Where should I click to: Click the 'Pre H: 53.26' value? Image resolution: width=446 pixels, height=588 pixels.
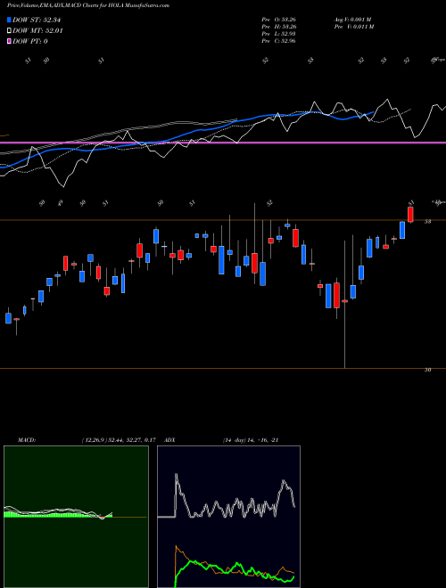(x=279, y=27)
